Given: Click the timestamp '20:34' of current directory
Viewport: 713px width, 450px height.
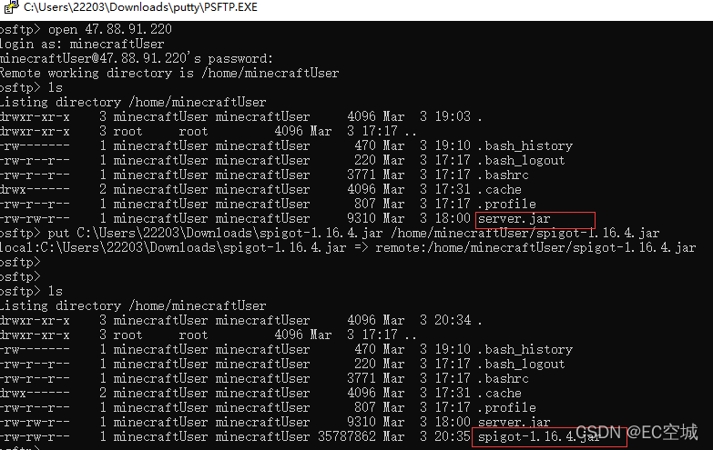Looking at the screenshot, I should click(452, 320).
